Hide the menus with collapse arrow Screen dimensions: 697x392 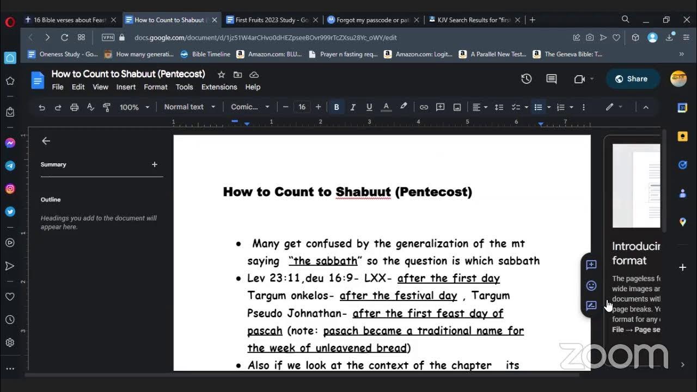tap(646, 107)
